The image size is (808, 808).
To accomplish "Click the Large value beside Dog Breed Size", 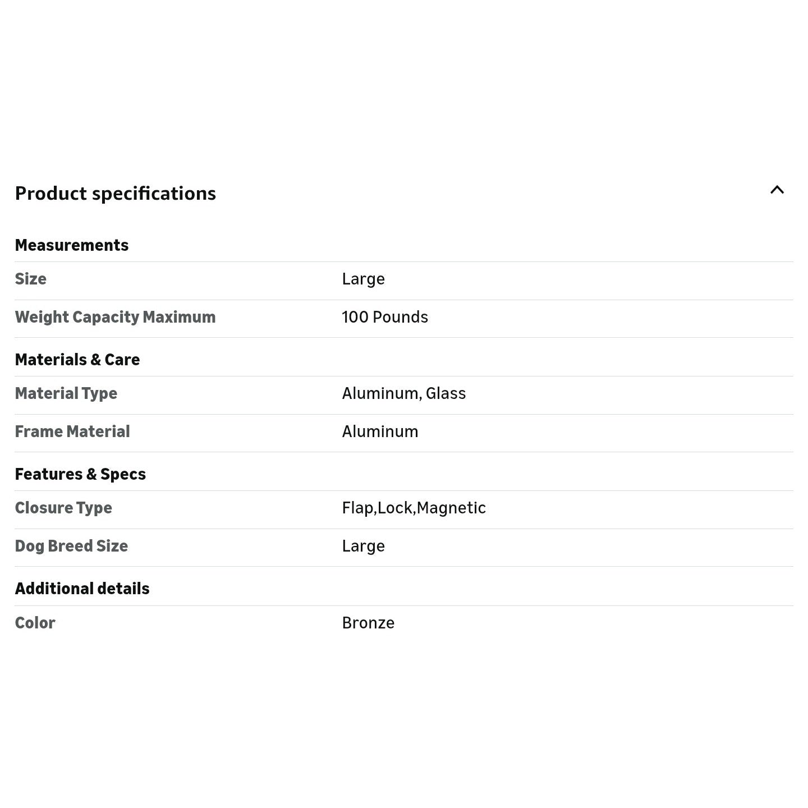I will (x=363, y=546).
